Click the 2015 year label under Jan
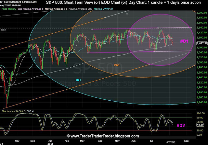The width and height of the screenshot is (208, 145). click(x=50, y=144)
